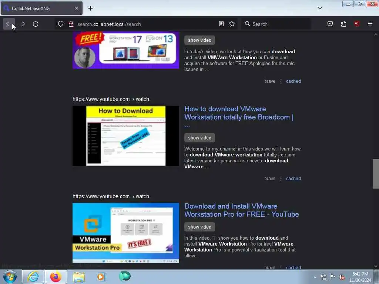Screen dimensions: 379x284
Task: Open 'Download and Install VMware Workstation Pro for FREE' link
Action: point(241,210)
